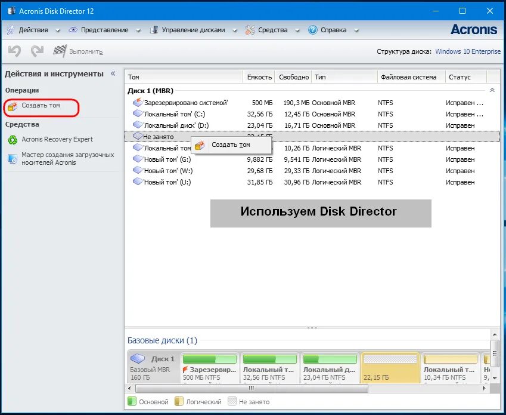
Task: Click the Create volume icon in Operations
Action: pyautogui.click(x=13, y=106)
